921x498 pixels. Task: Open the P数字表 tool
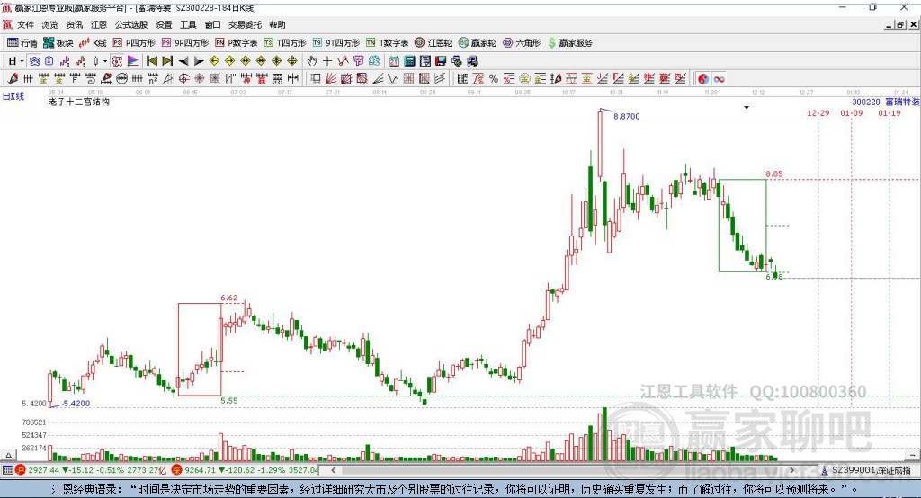pyautogui.click(x=237, y=43)
